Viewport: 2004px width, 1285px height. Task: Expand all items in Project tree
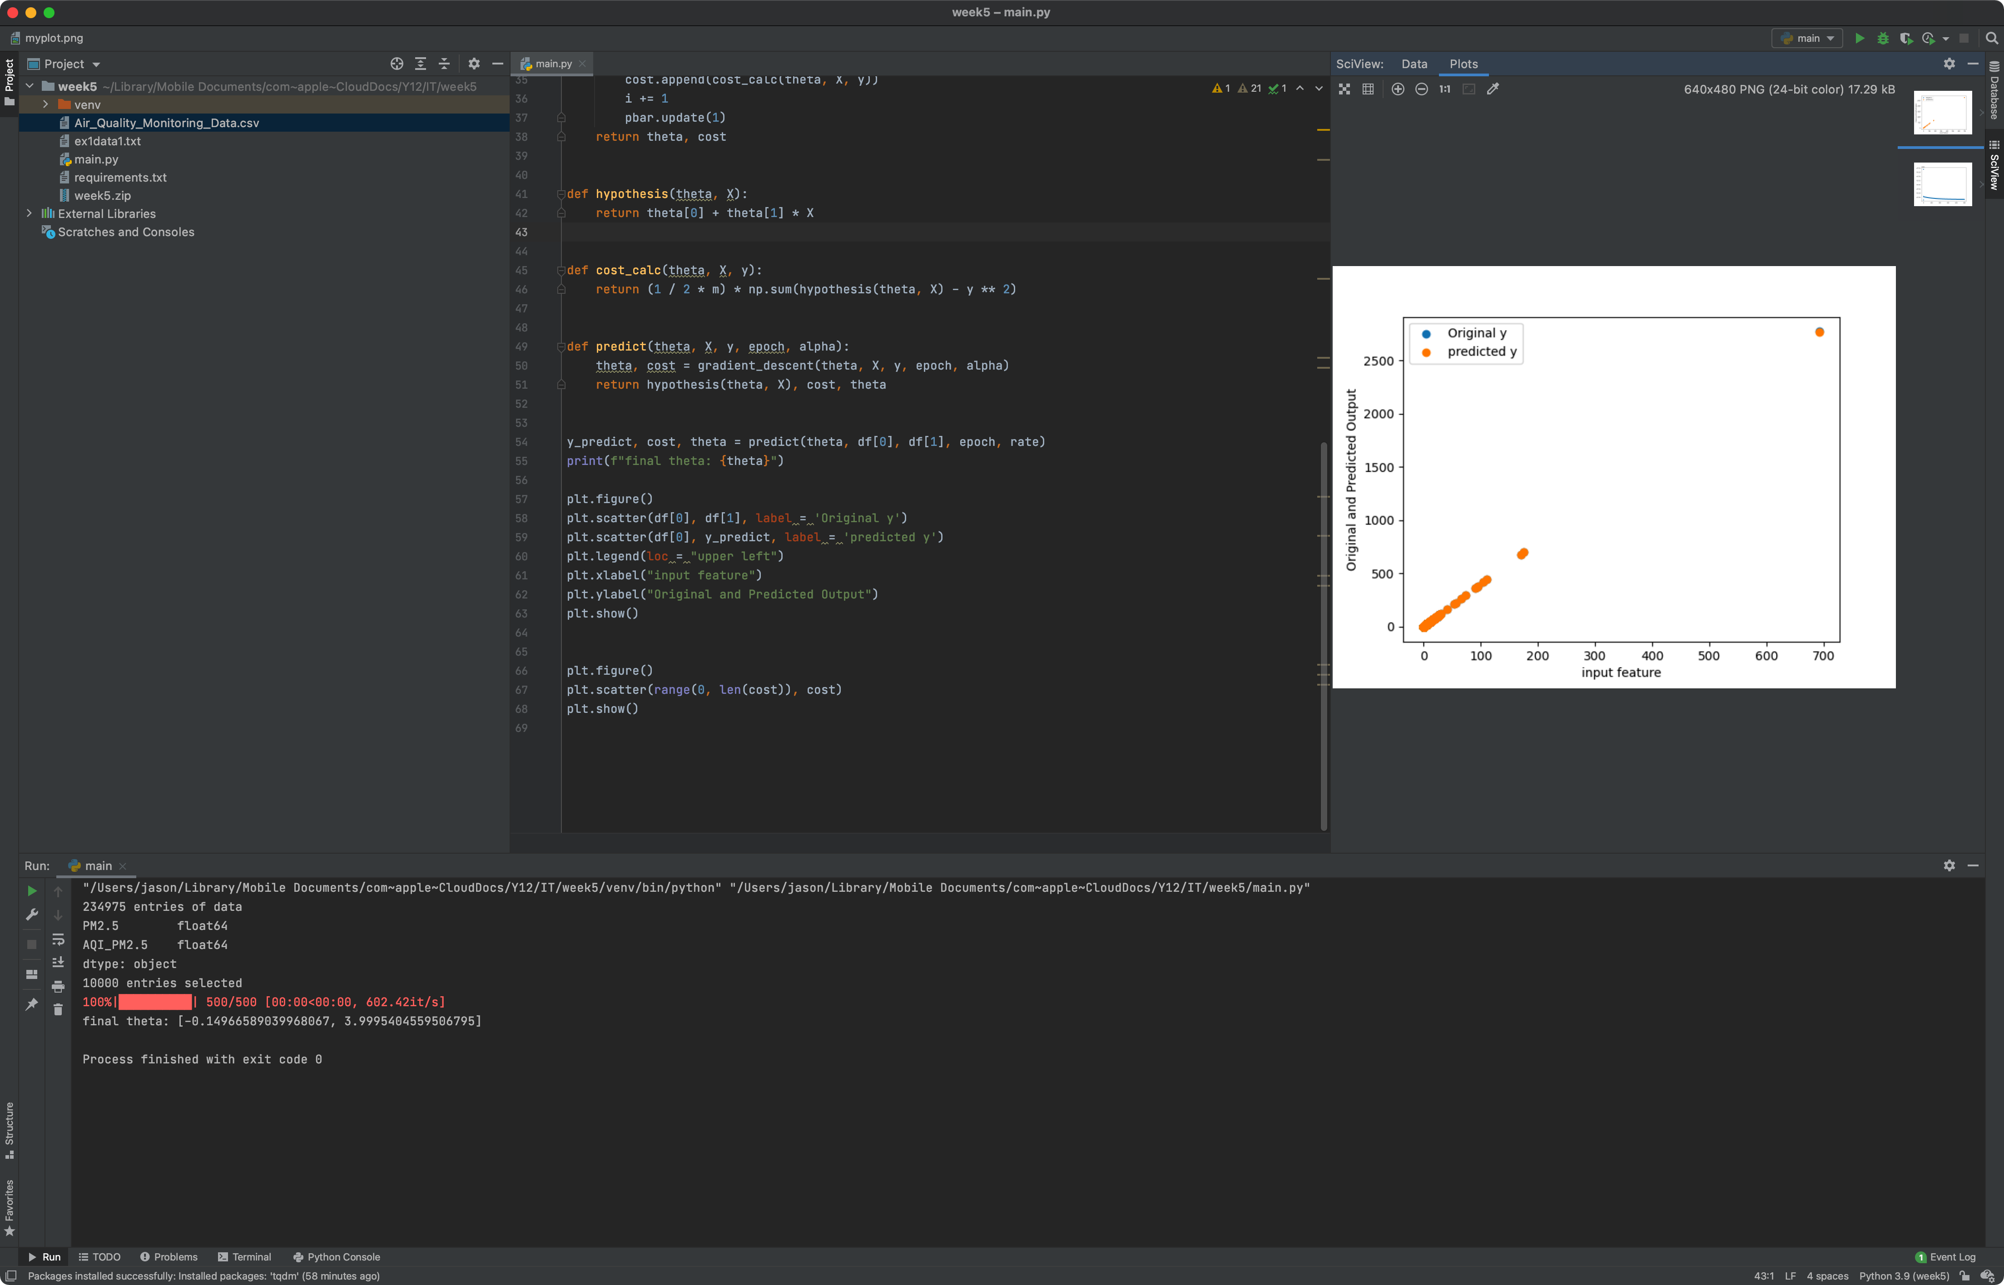pyautogui.click(x=421, y=64)
